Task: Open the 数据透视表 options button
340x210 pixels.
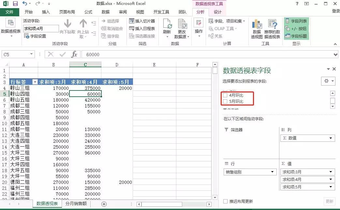Action: 11,28
